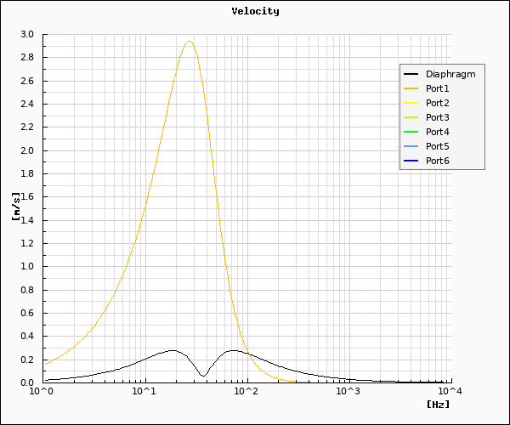The image size is (510, 425).
Task: Click the Port4 green legend line swatch
Action: 412,132
